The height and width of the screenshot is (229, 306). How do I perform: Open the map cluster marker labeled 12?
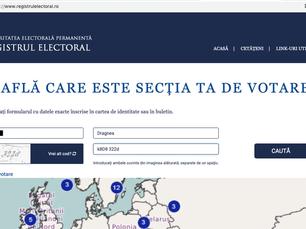tap(117, 188)
